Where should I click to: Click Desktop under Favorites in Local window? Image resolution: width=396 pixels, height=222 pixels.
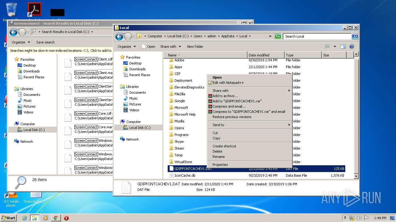tap(135, 63)
